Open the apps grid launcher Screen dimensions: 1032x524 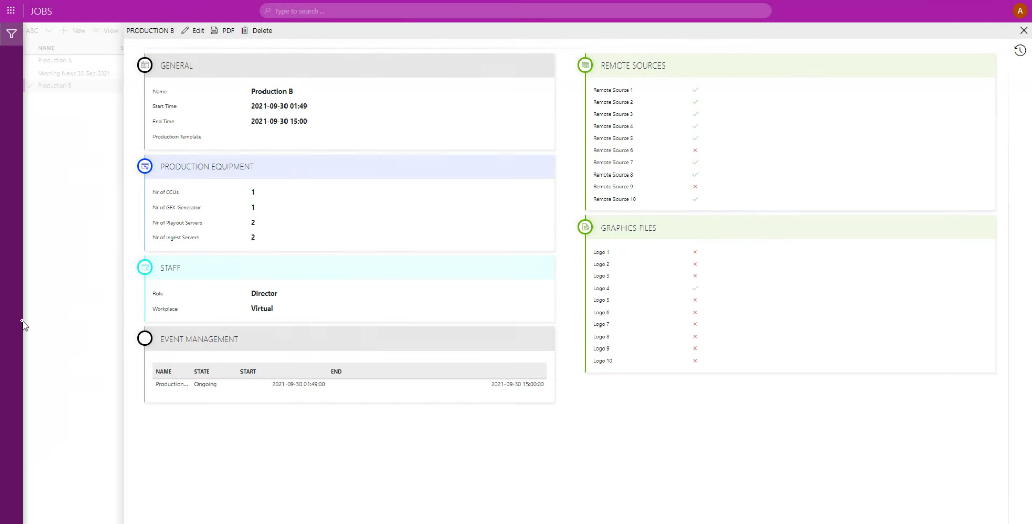11,11
